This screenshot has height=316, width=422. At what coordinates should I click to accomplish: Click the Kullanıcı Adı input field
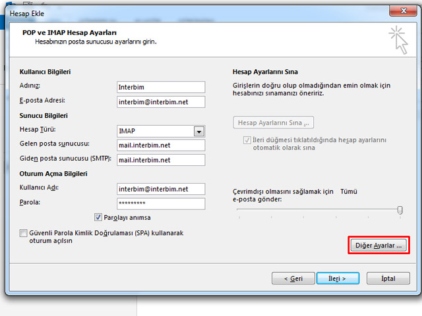coord(161,190)
